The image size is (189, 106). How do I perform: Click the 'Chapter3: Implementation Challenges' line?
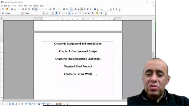pyautogui.click(x=78, y=59)
